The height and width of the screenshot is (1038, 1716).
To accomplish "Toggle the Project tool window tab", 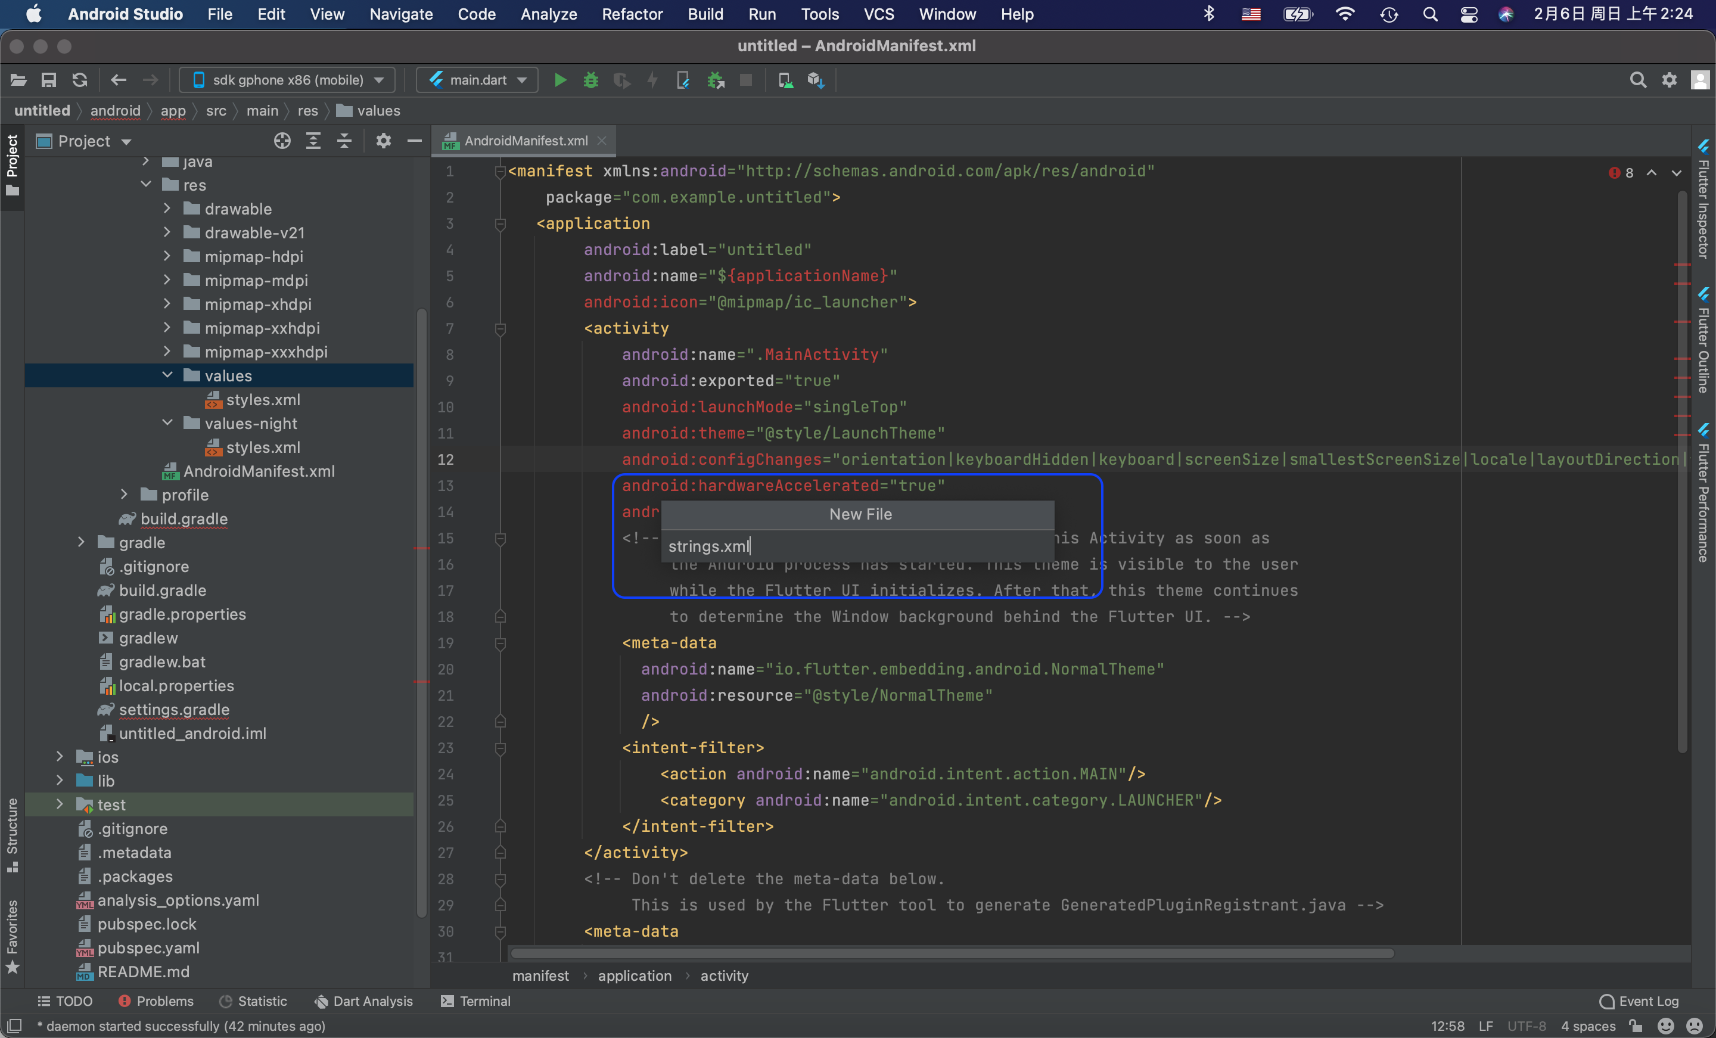I will tap(13, 165).
